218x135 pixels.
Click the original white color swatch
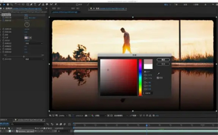[x=148, y=66]
